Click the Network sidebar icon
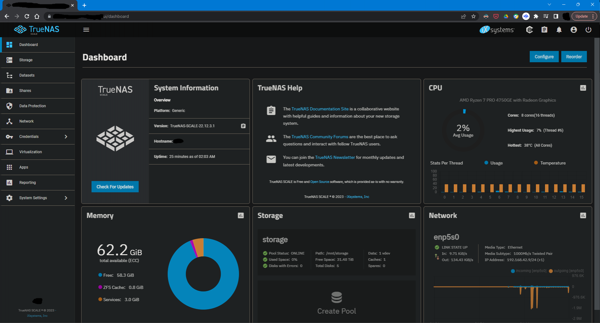This screenshot has height=323, width=600. click(9, 121)
